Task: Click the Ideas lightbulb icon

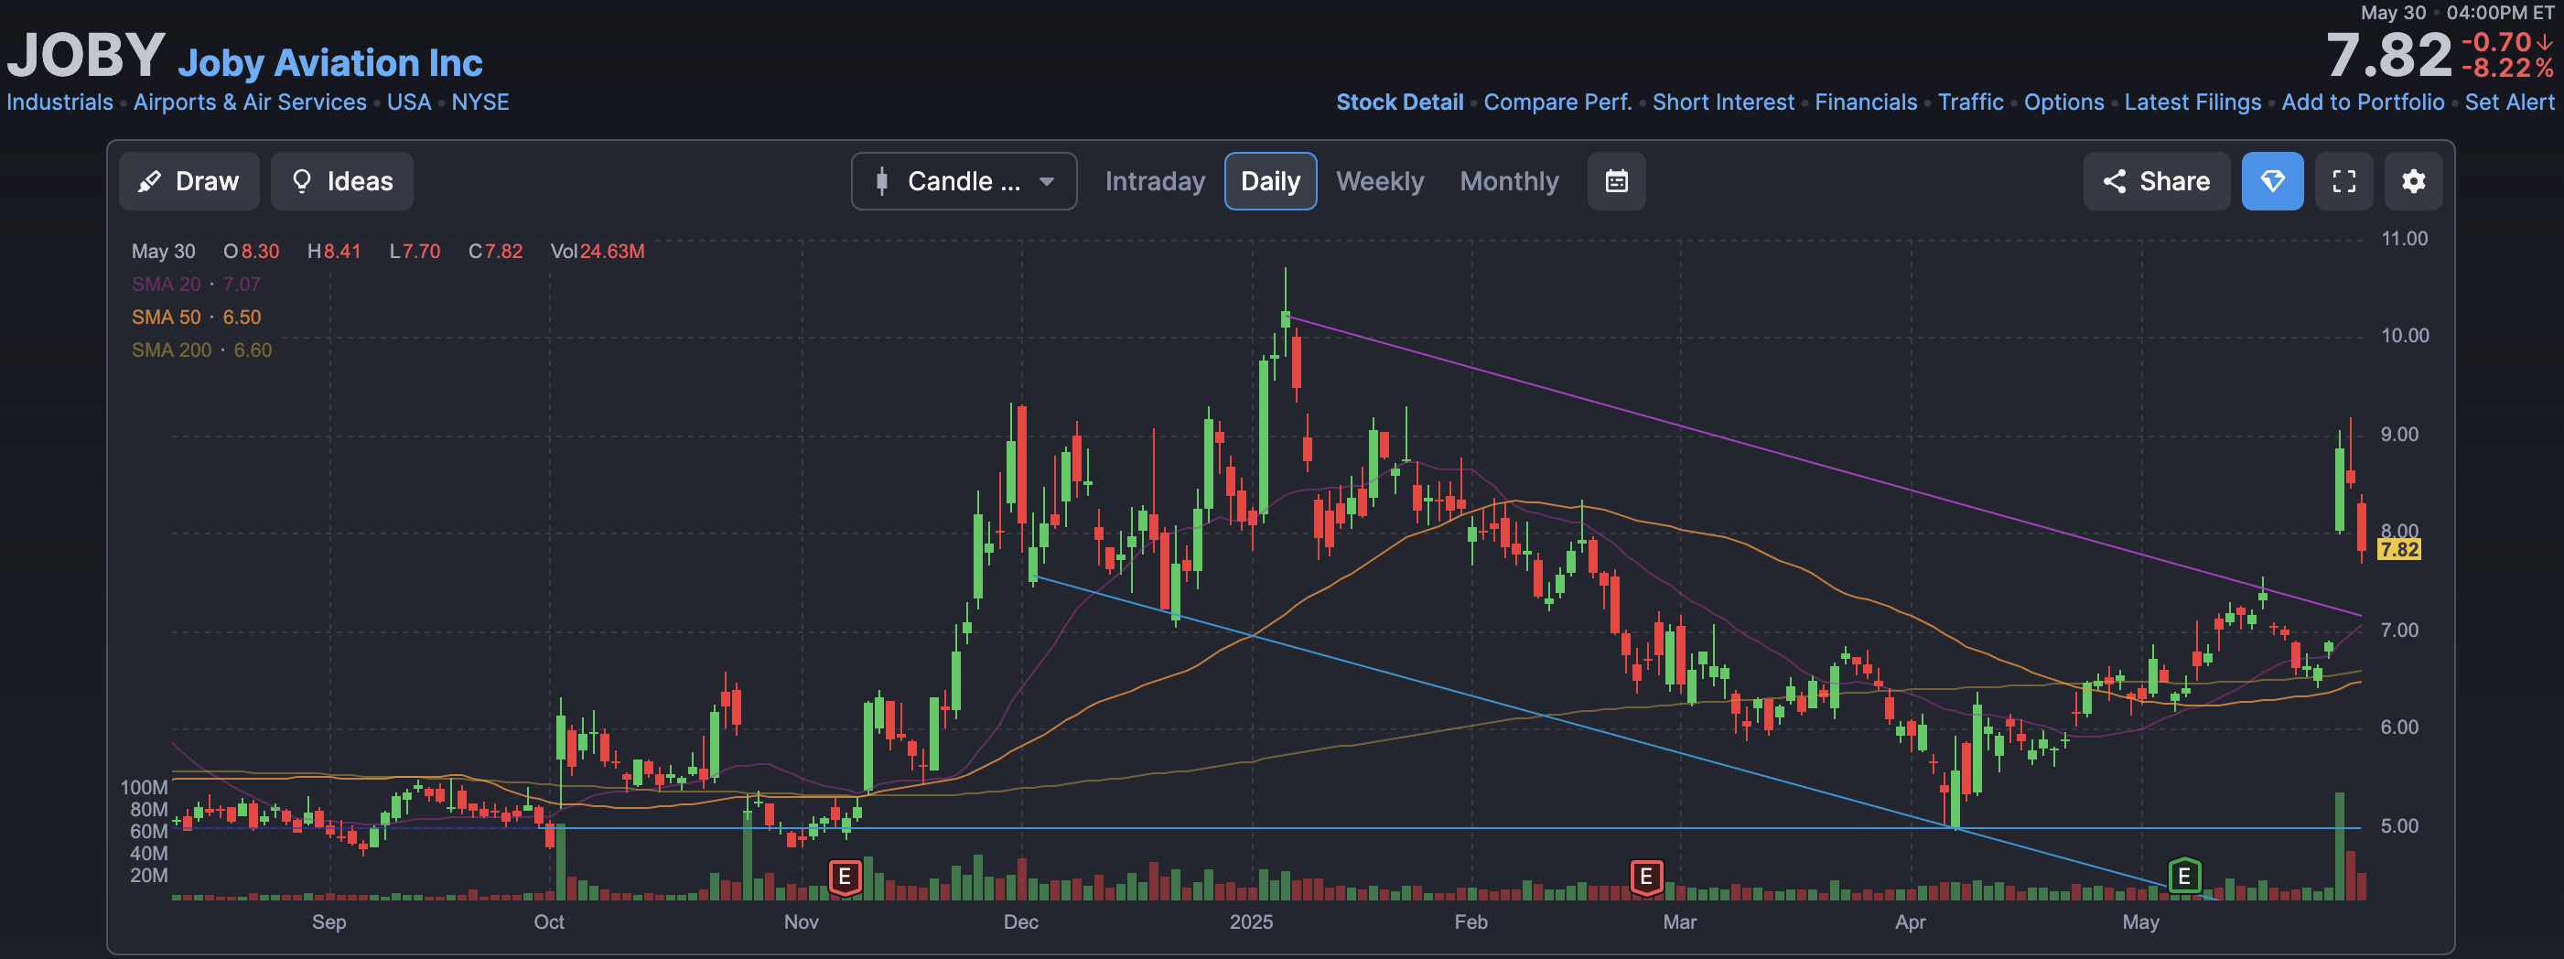Action: pos(302,181)
